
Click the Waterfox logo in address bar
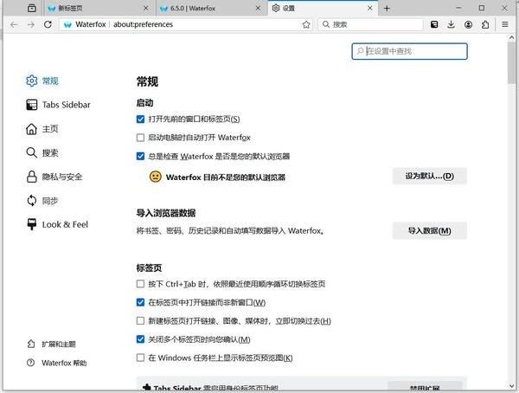click(67, 25)
